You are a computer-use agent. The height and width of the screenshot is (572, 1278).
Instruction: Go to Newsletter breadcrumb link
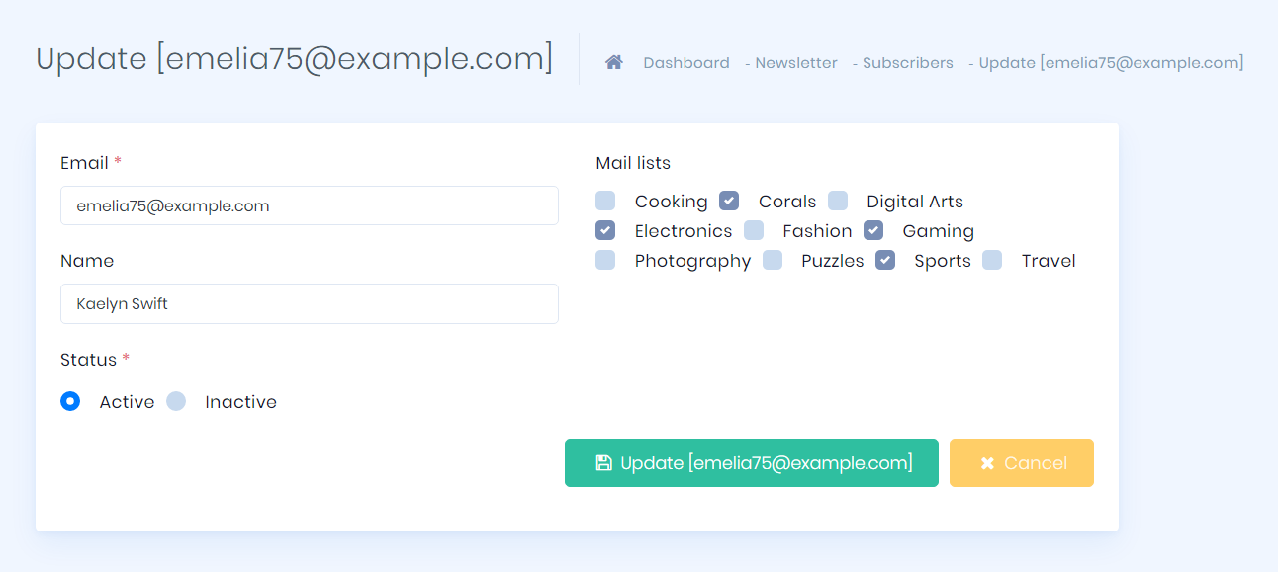(x=796, y=63)
